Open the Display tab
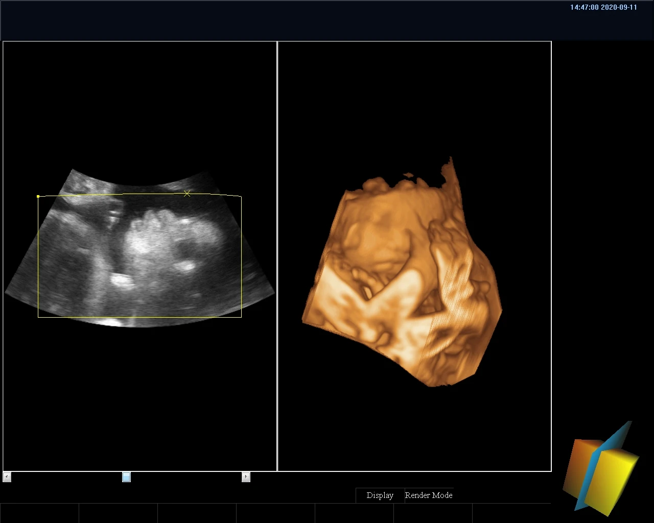 pos(380,495)
